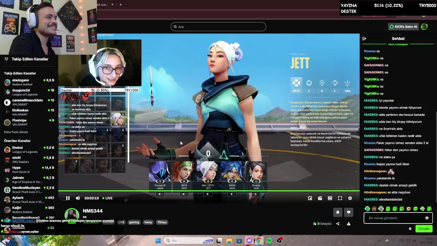Click SAFASONMX in 'faker den yayıncı olmaz'
This screenshot has height=246, width=437.
coord(374,150)
